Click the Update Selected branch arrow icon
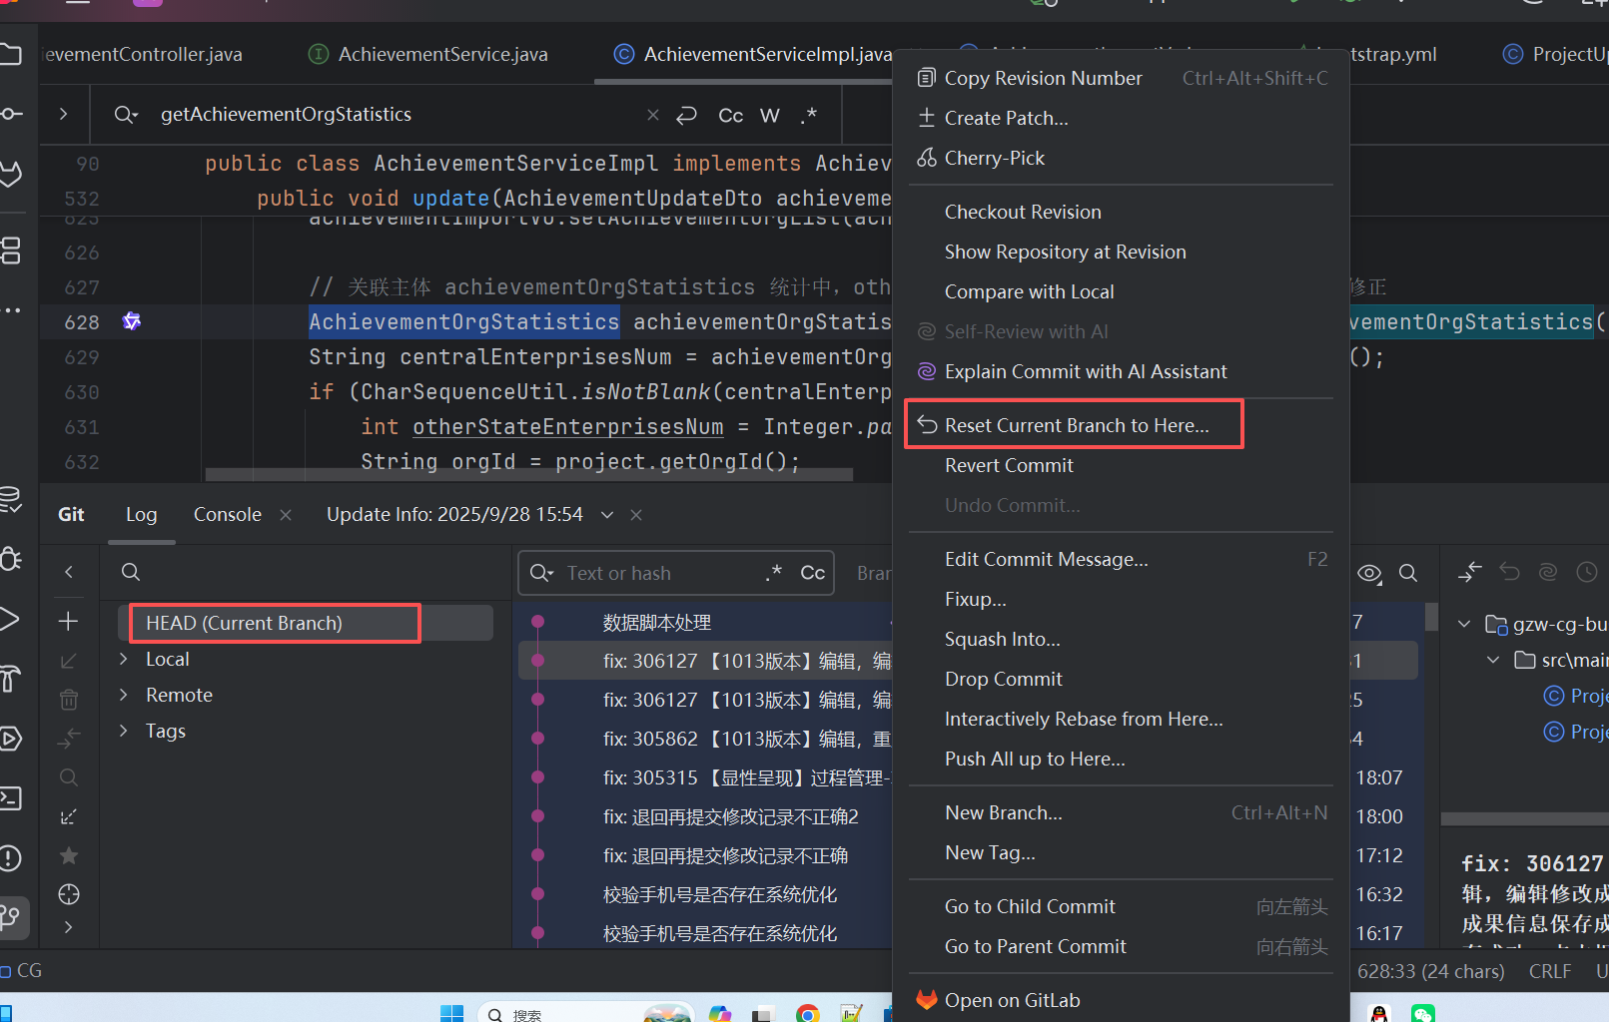The height and width of the screenshot is (1022, 1609). tap(68, 661)
